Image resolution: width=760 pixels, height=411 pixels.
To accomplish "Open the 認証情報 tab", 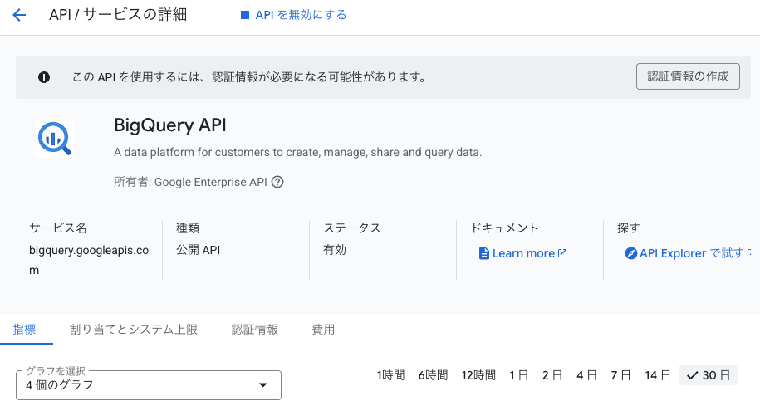I will click(x=255, y=330).
